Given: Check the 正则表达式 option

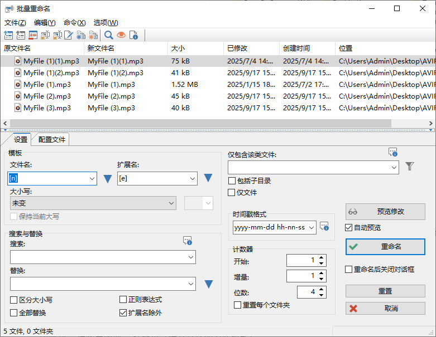Looking at the screenshot, I should click(x=123, y=300).
